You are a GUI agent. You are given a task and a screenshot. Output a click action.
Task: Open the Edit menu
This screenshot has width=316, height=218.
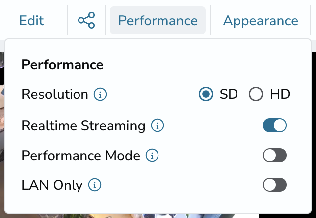click(32, 20)
